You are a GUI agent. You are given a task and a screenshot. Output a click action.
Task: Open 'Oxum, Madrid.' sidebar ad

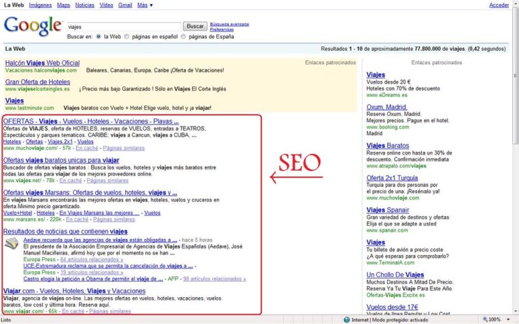[x=387, y=107]
